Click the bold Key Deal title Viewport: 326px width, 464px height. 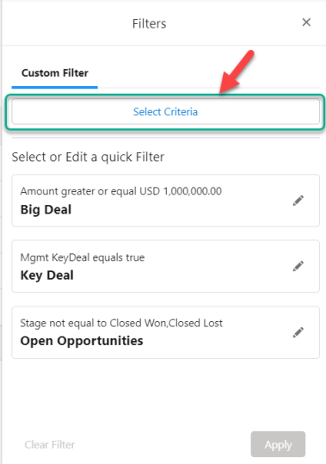[x=46, y=275]
